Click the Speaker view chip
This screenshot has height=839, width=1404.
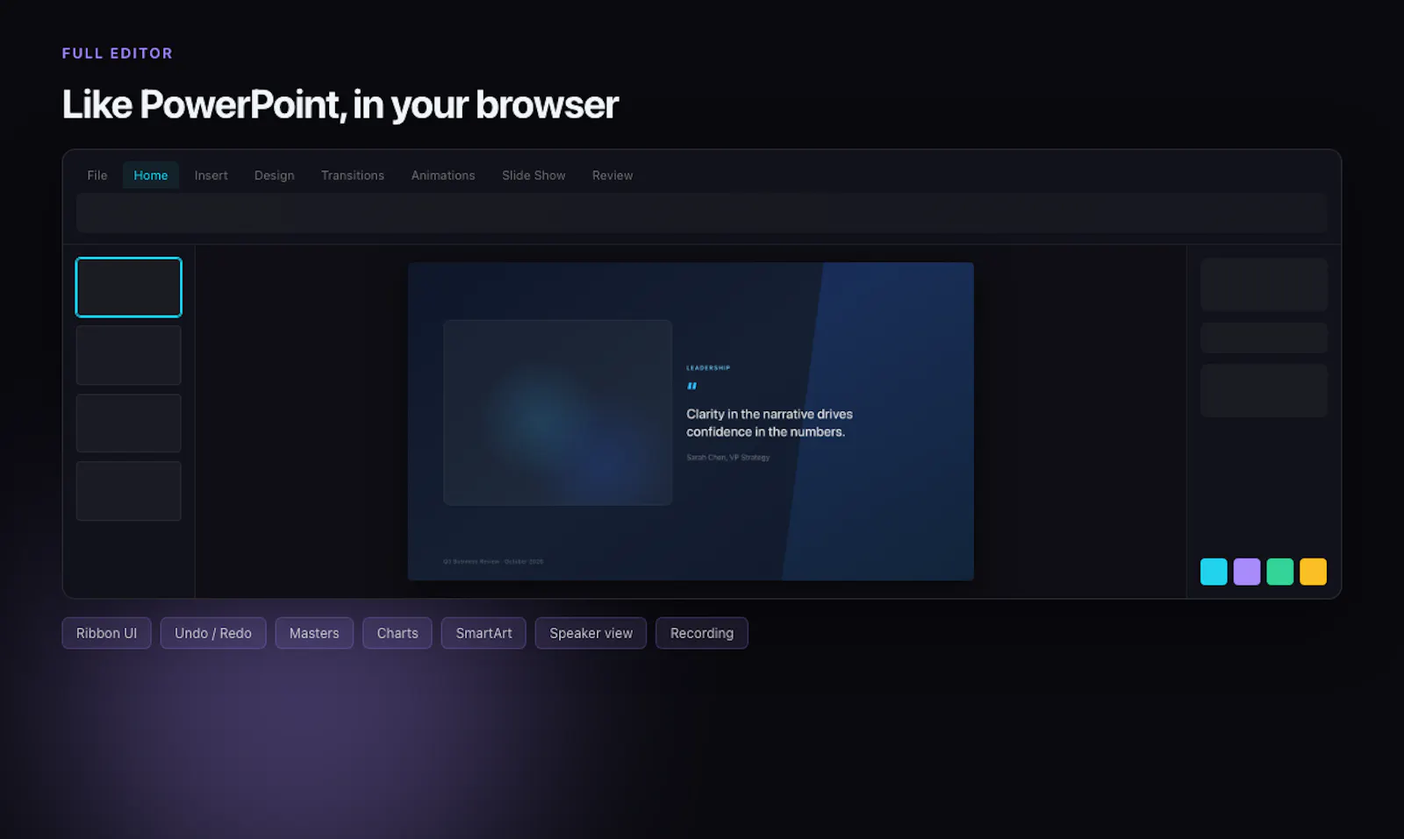pos(591,633)
